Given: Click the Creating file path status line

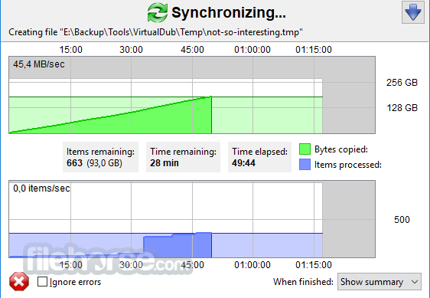Looking at the screenshot, I should (155, 32).
